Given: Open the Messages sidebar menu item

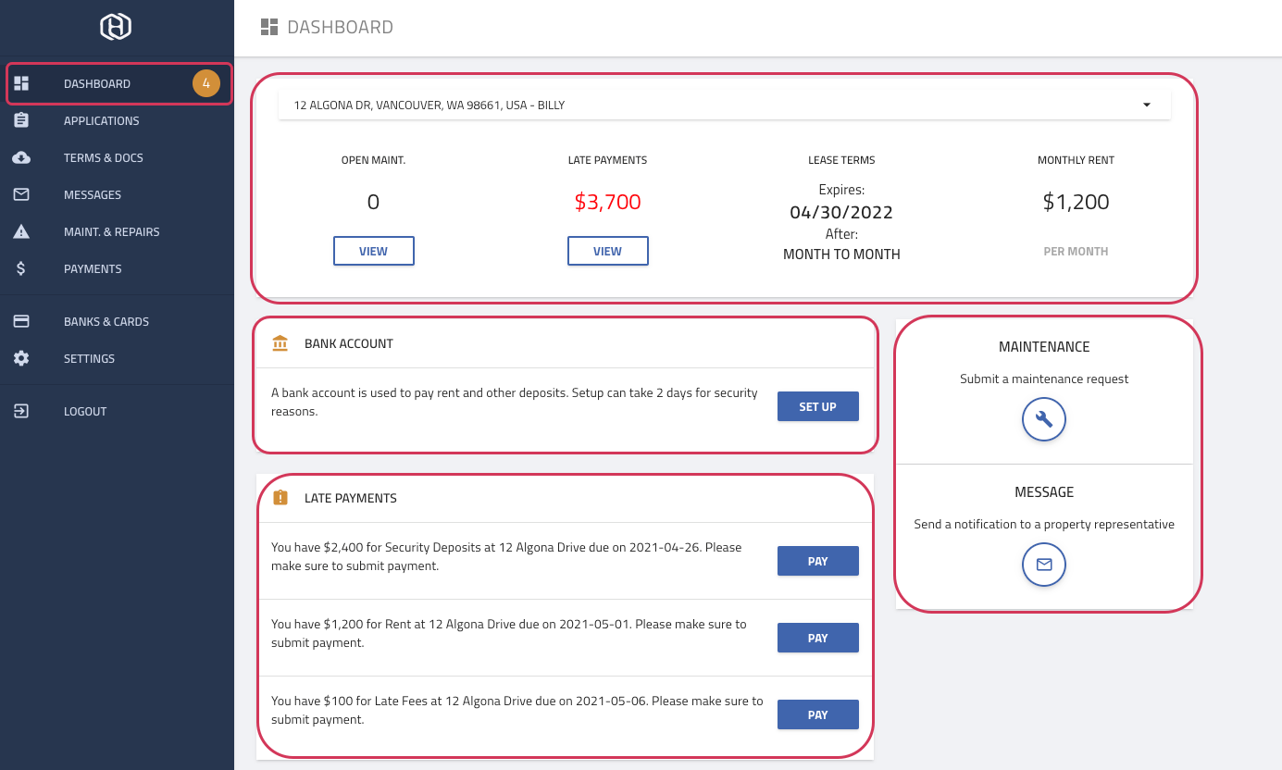Looking at the screenshot, I should point(93,194).
